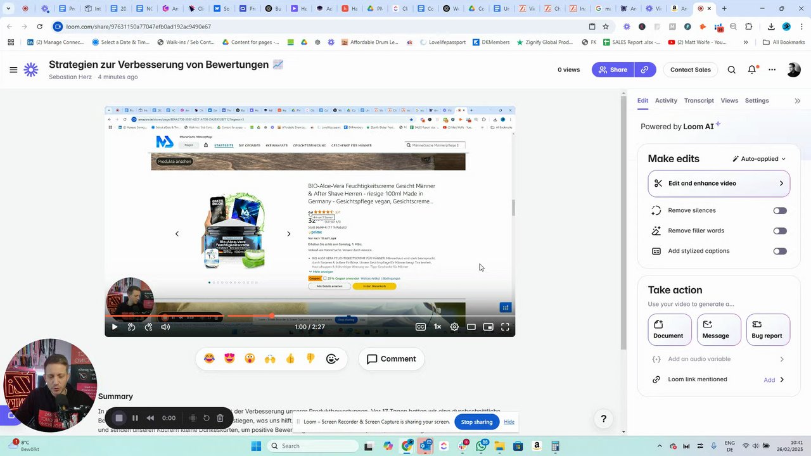811x456 pixels.
Task: Open Loom search with the magnifier icon
Action: click(x=732, y=70)
